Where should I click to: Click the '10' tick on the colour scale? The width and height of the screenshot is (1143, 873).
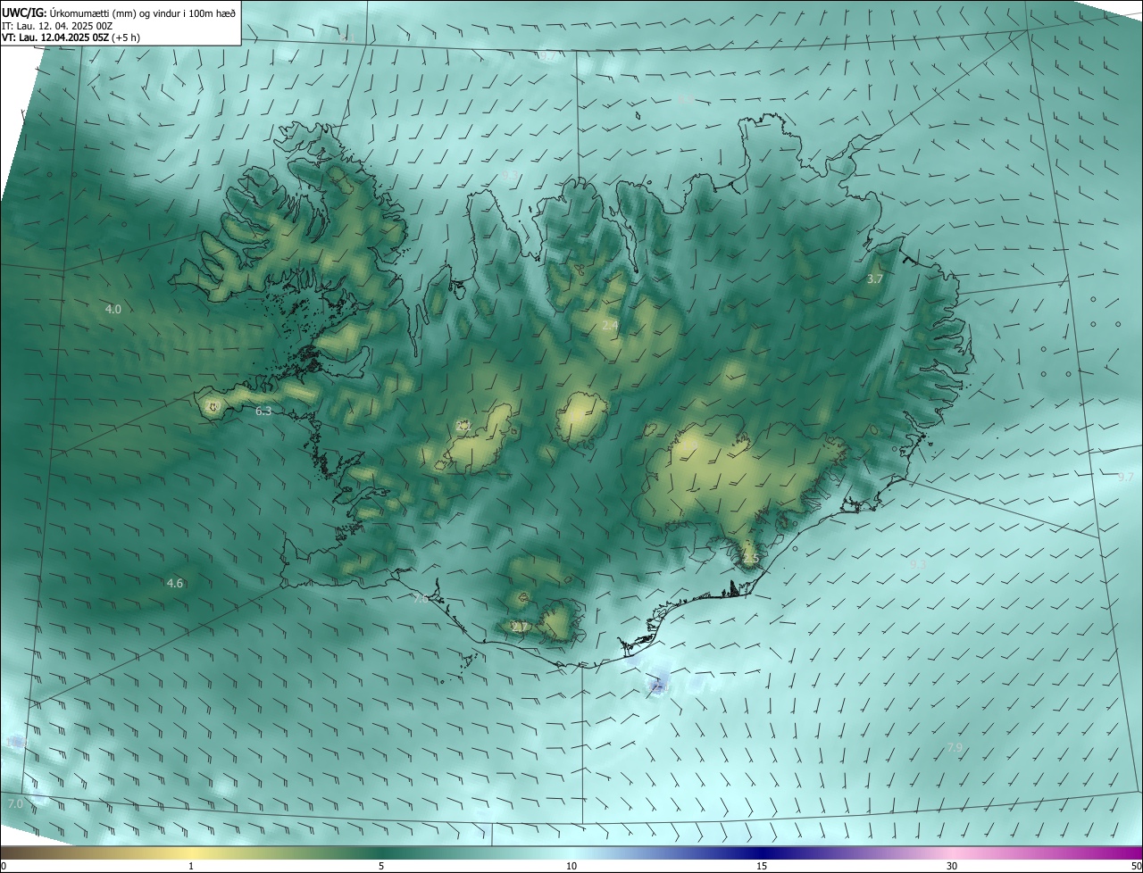571,867
